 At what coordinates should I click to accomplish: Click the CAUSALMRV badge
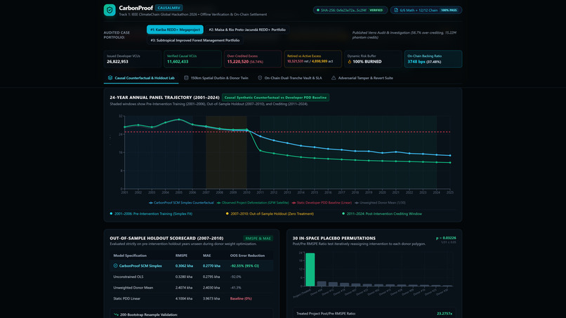coord(169,8)
